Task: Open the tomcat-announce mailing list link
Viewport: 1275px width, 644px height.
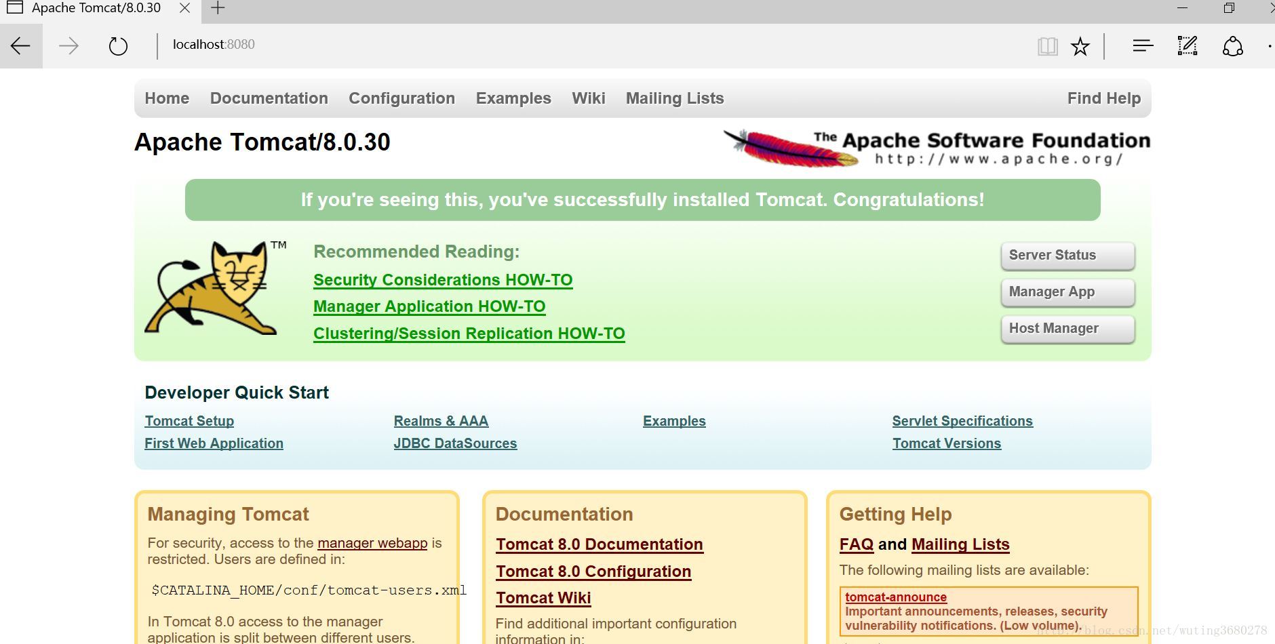Action: 896,597
